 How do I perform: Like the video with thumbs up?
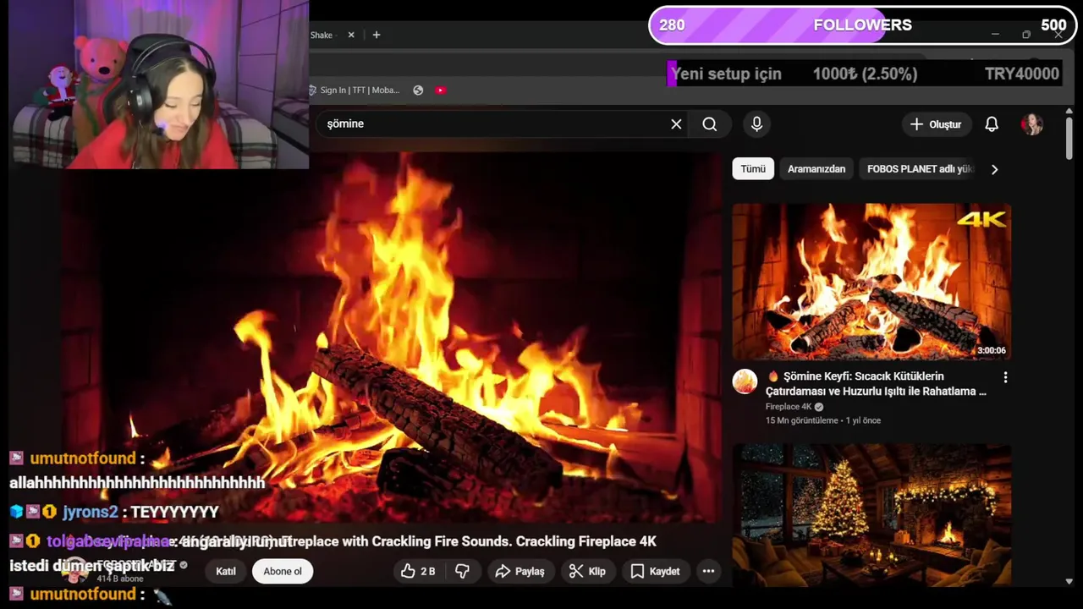(418, 572)
